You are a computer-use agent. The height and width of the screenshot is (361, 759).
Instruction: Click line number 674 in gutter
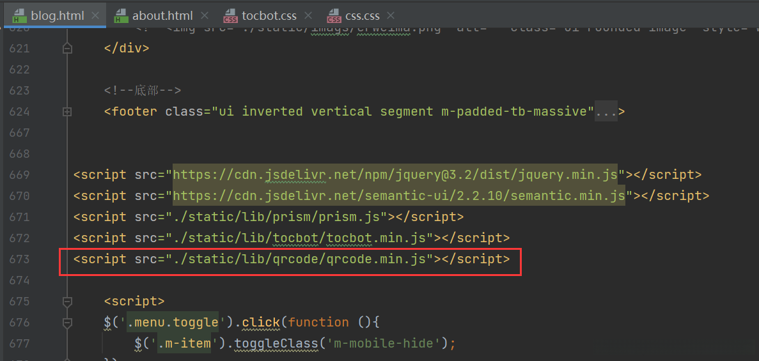click(19, 280)
